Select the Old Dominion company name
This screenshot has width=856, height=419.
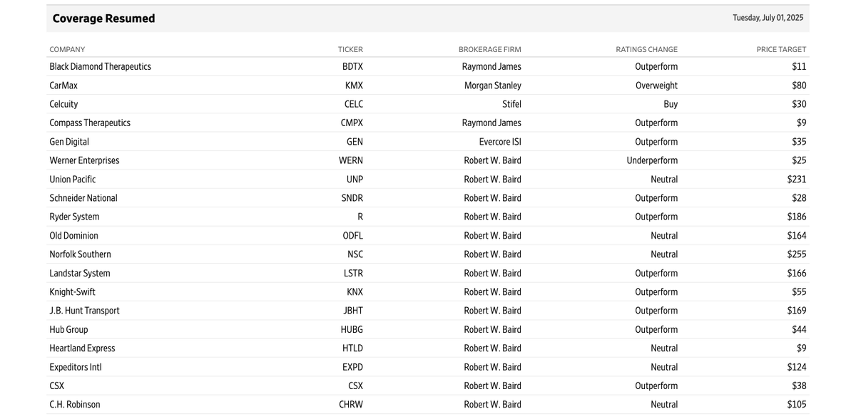tap(73, 236)
